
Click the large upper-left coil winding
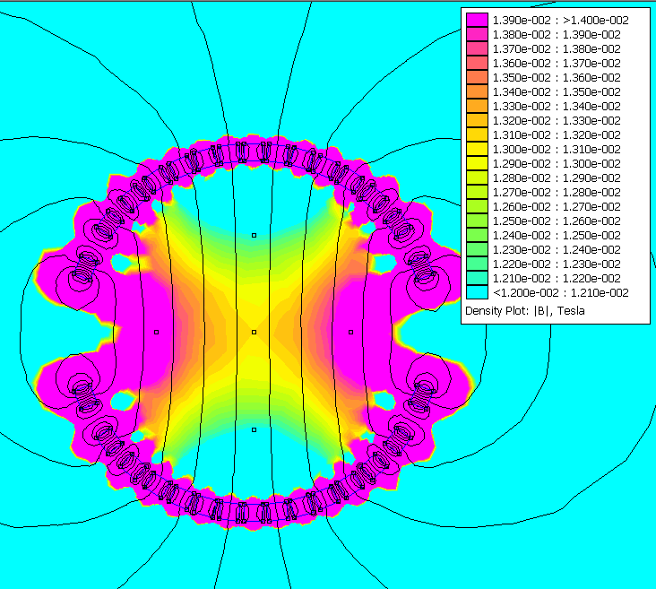(x=83, y=269)
